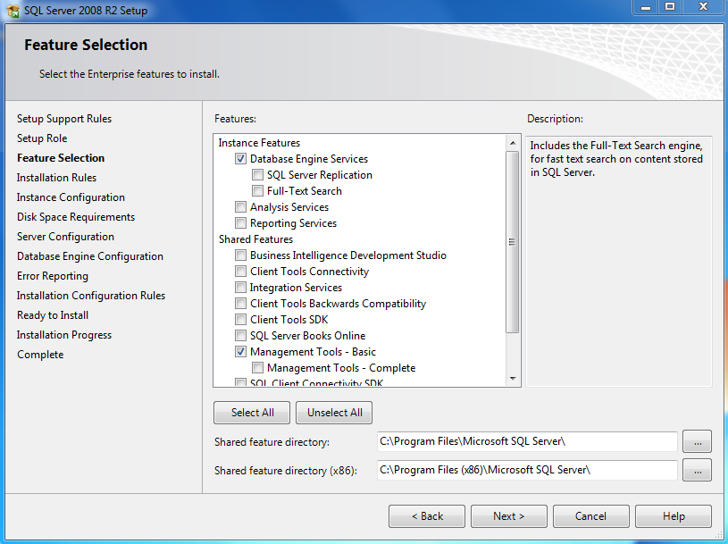Tick the Analysis Services checkbox
The height and width of the screenshot is (544, 728).
240,207
